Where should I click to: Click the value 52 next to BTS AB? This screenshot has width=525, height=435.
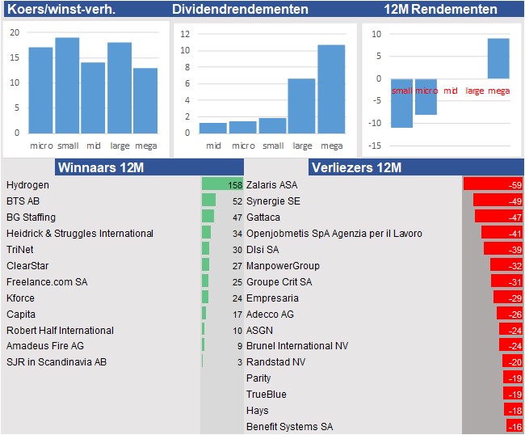tap(237, 201)
